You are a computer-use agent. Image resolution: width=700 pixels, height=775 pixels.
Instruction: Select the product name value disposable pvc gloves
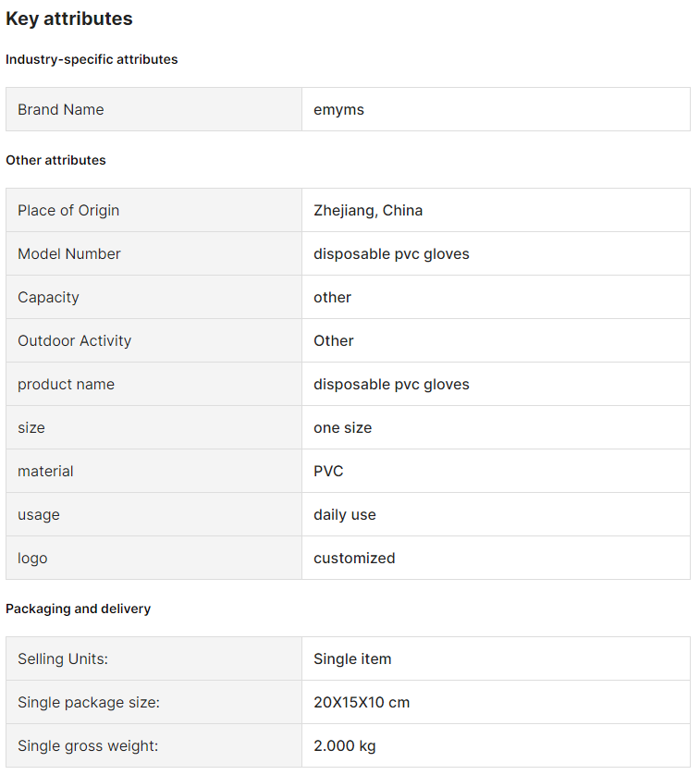pyautogui.click(x=391, y=385)
